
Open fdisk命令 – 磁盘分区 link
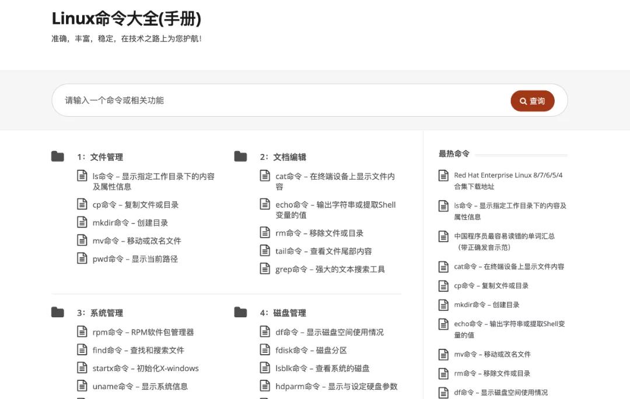click(311, 351)
